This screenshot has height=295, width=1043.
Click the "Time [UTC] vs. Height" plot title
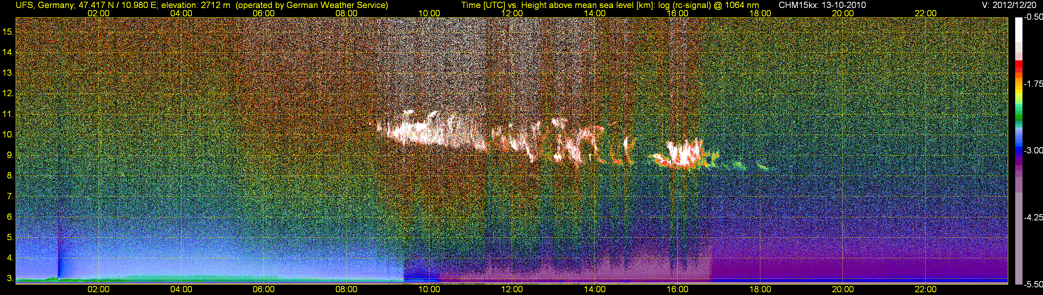coord(504,5)
